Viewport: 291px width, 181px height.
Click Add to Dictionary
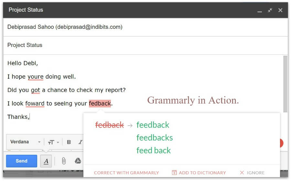click(x=199, y=173)
